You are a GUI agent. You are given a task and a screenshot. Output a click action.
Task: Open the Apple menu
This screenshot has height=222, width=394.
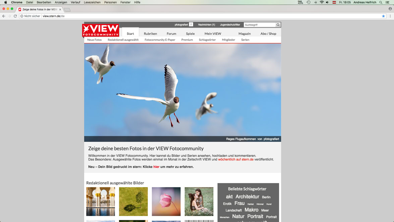tap(5, 2)
